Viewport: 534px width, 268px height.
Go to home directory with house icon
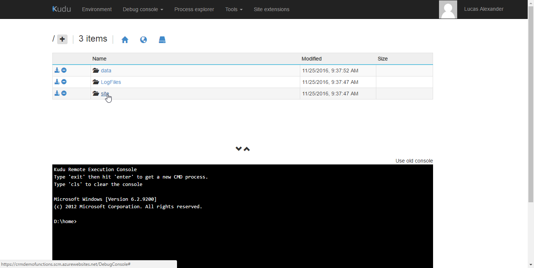pos(125,40)
